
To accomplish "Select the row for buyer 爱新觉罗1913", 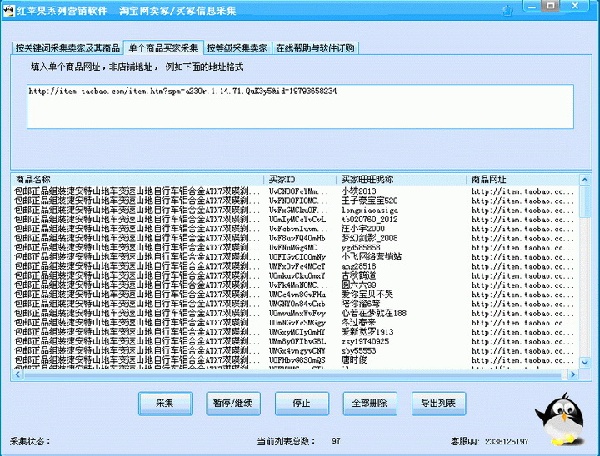I will pos(296,332).
